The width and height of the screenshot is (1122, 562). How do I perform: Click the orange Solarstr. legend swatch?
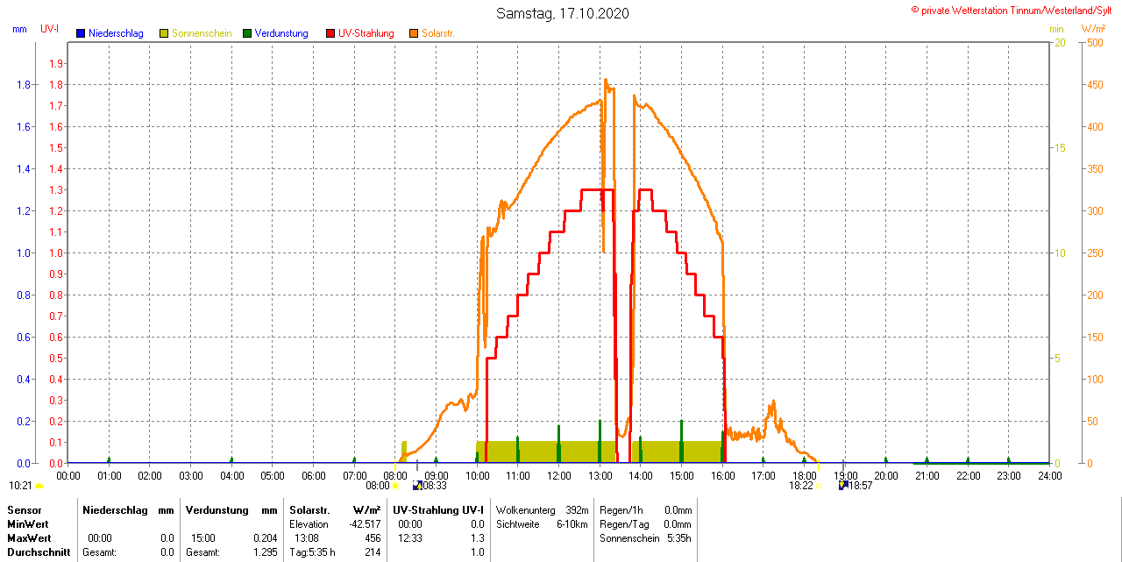(x=414, y=33)
